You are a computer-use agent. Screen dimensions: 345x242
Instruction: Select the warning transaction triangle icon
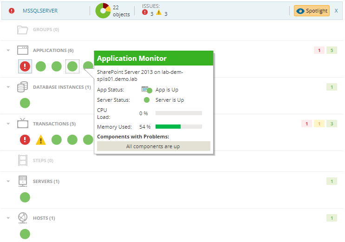(x=41, y=140)
